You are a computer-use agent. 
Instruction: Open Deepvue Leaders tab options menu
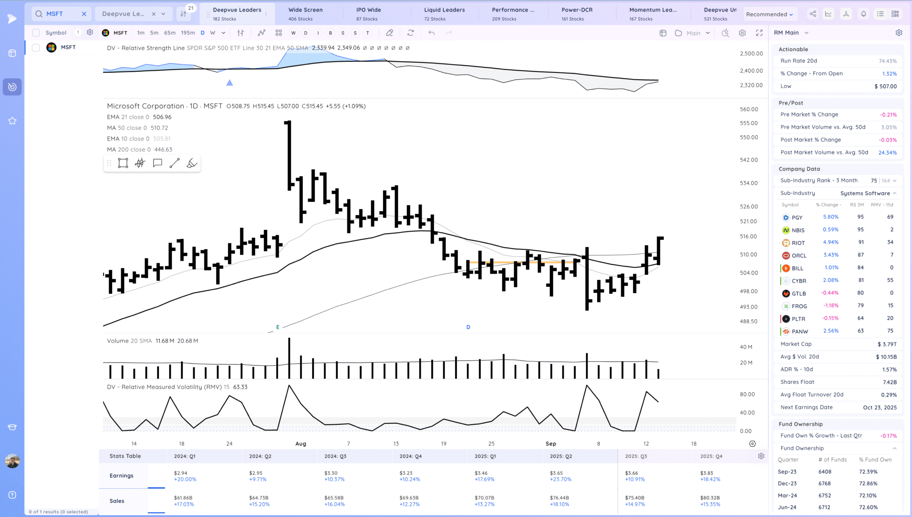[266, 14]
